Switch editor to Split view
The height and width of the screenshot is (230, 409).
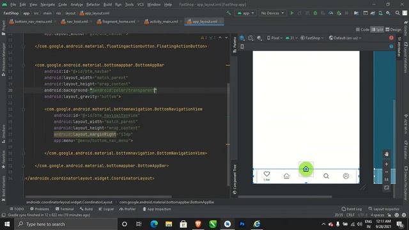pyautogui.click(x=377, y=29)
